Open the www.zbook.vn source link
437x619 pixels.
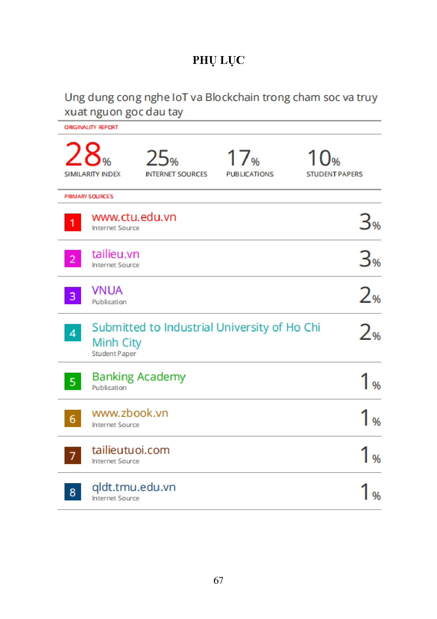click(130, 413)
